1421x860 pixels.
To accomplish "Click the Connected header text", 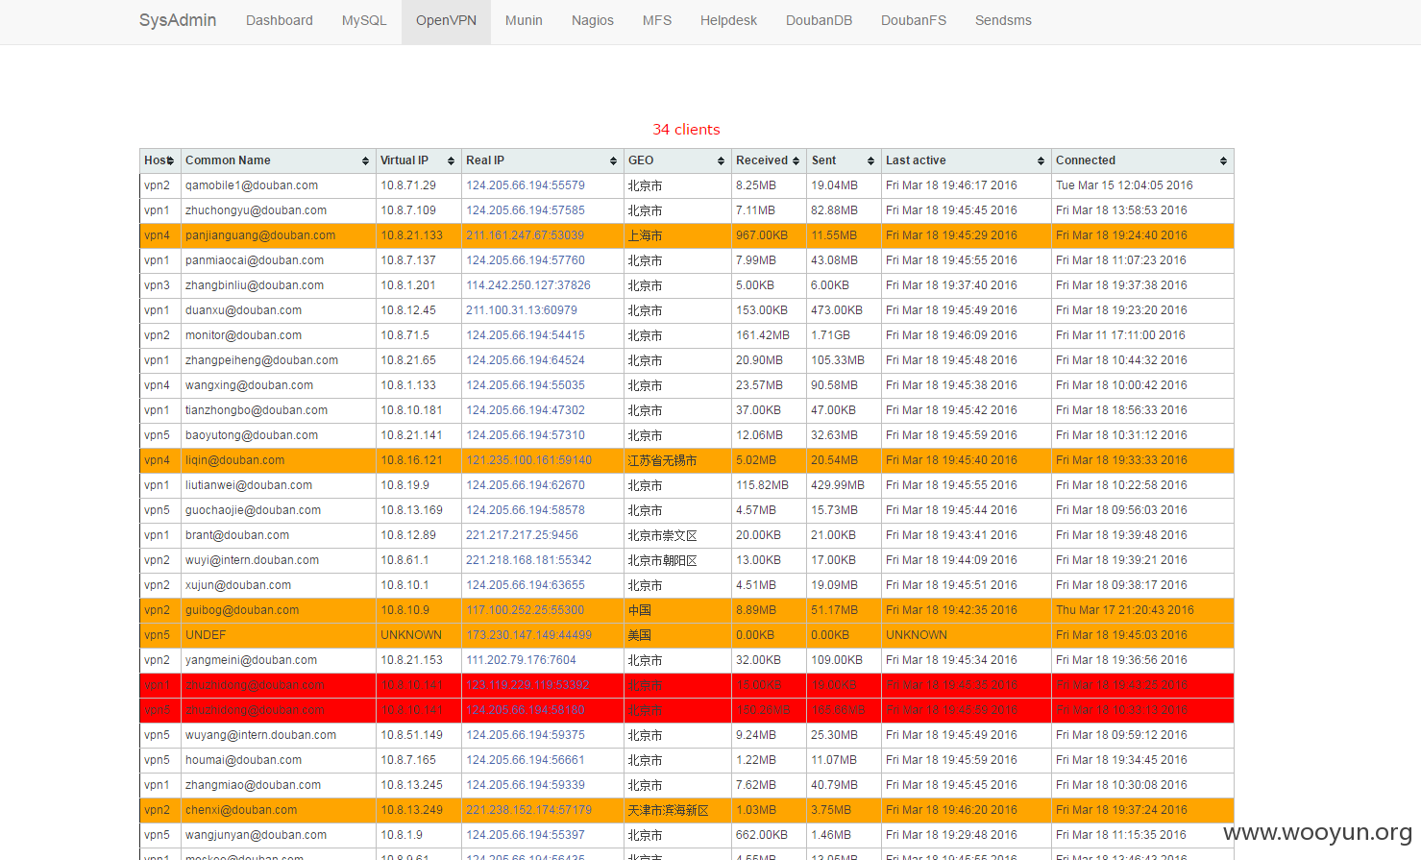I will pos(1086,160).
